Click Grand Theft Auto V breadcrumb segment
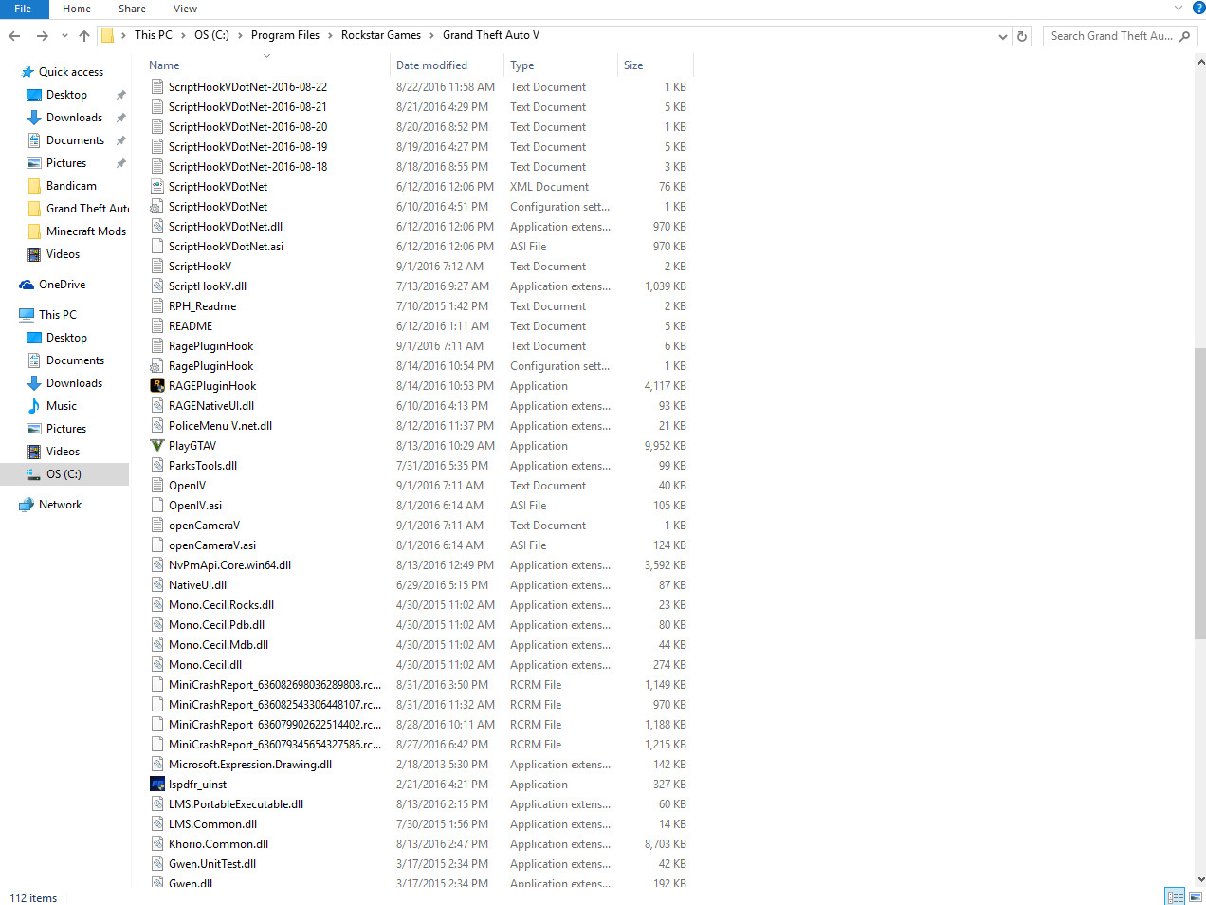1206x905 pixels. pos(491,35)
